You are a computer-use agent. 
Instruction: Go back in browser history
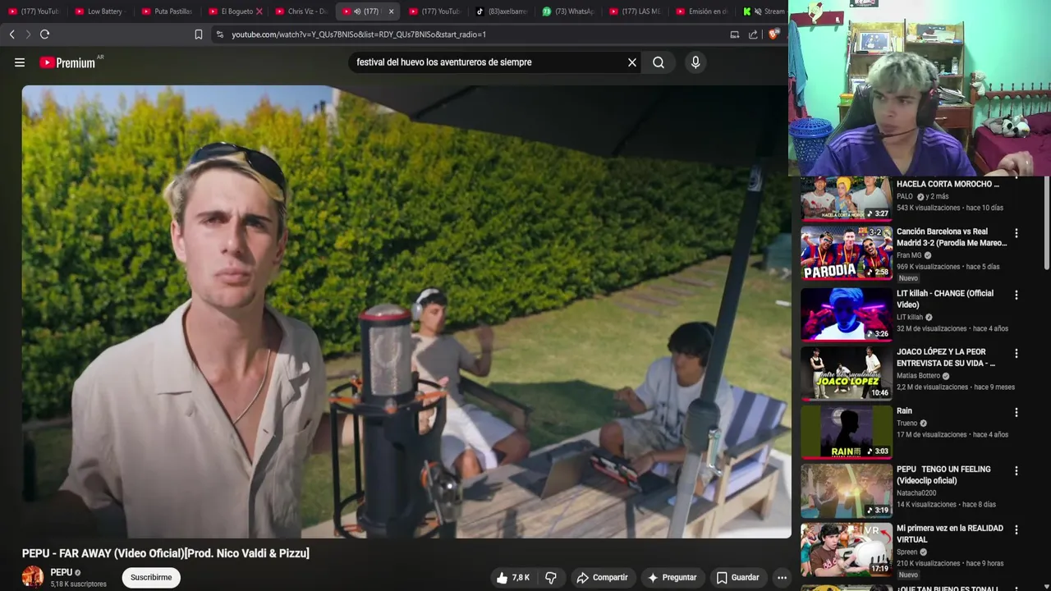[x=11, y=34]
